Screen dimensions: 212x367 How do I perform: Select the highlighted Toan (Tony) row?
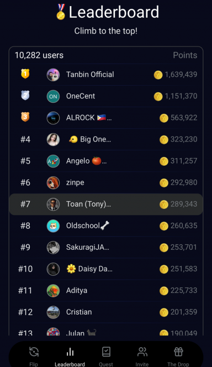[x=106, y=204]
